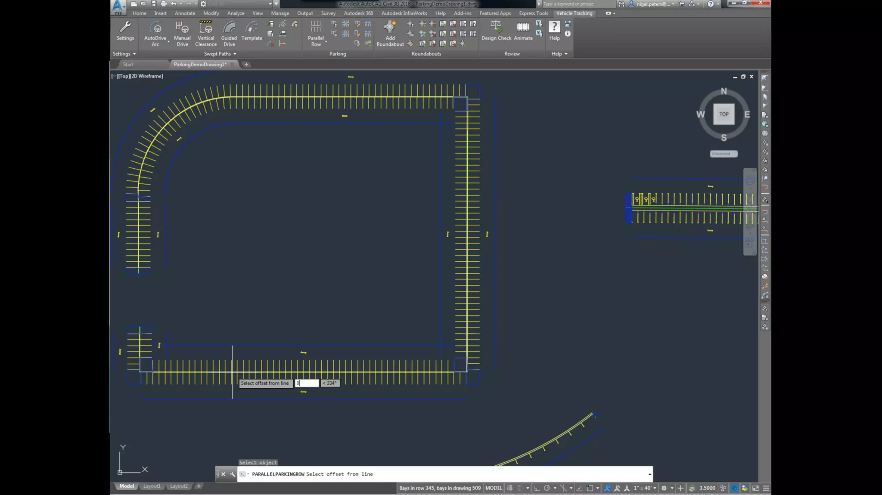Click the [Top] view control label

pyautogui.click(x=124, y=76)
